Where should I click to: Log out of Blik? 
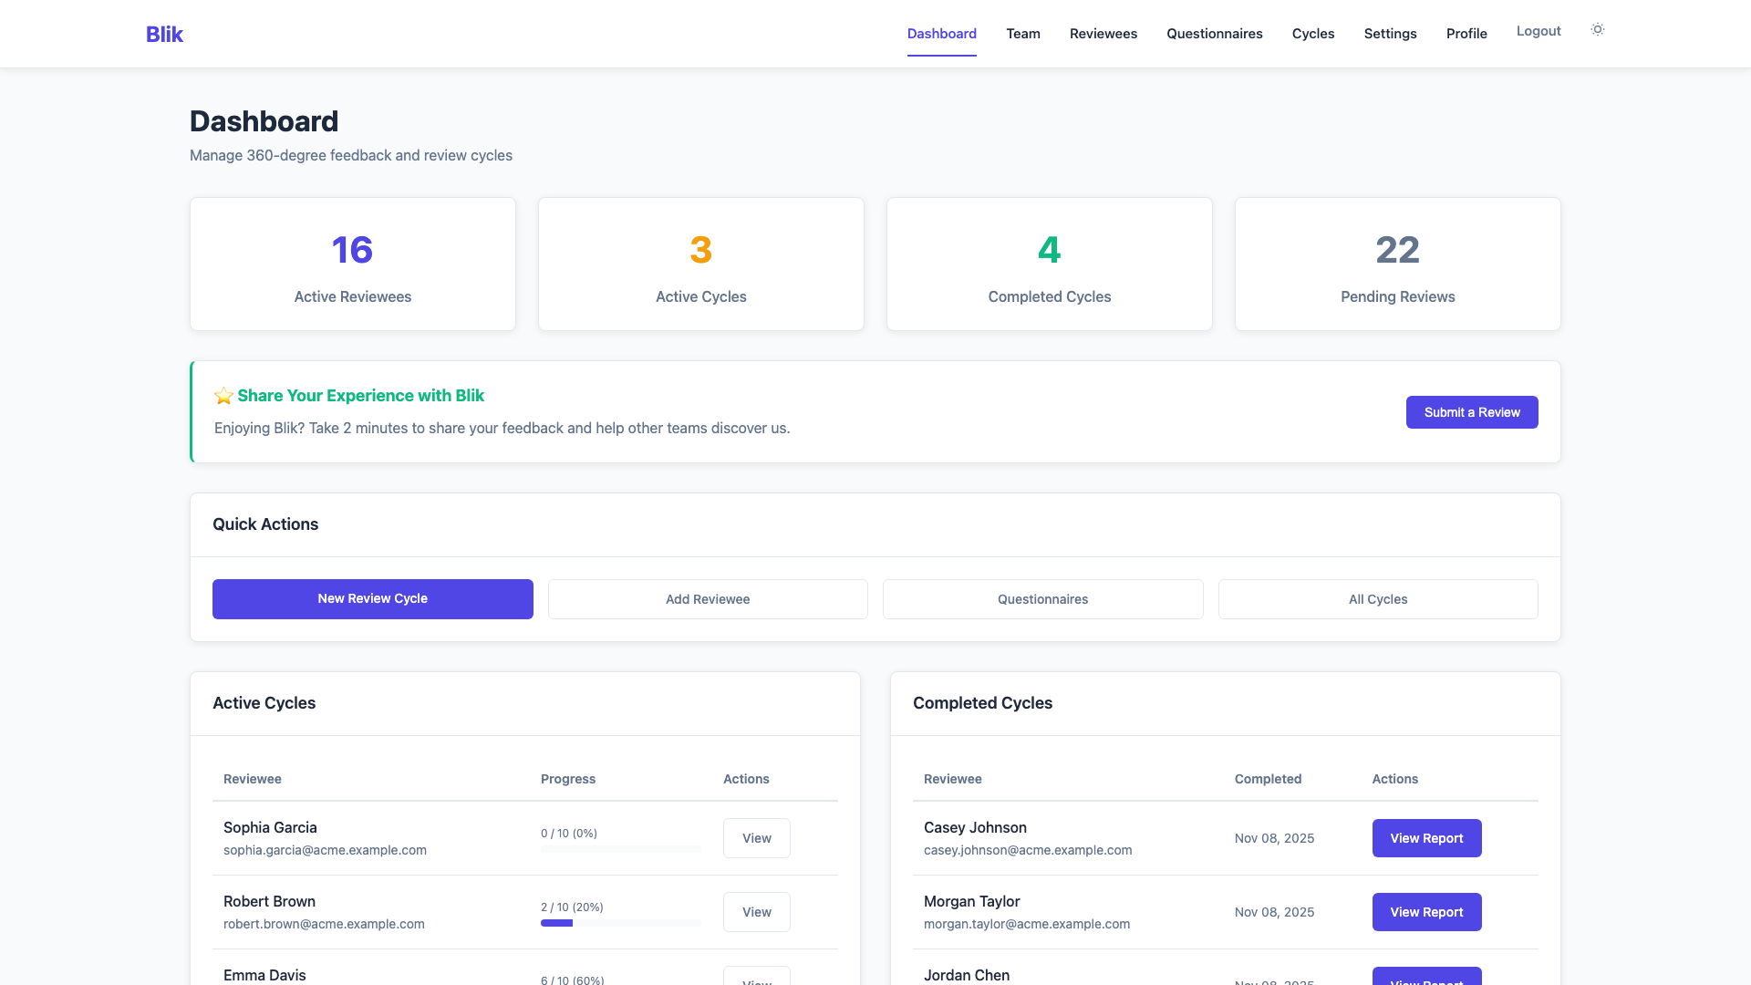click(1539, 30)
